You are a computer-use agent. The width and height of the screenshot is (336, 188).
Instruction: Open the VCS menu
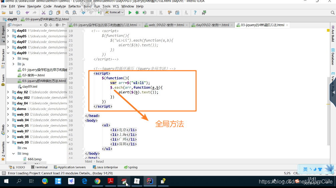point(116,6)
